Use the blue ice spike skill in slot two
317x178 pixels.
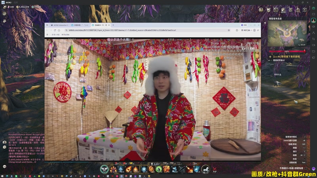pos(121,169)
